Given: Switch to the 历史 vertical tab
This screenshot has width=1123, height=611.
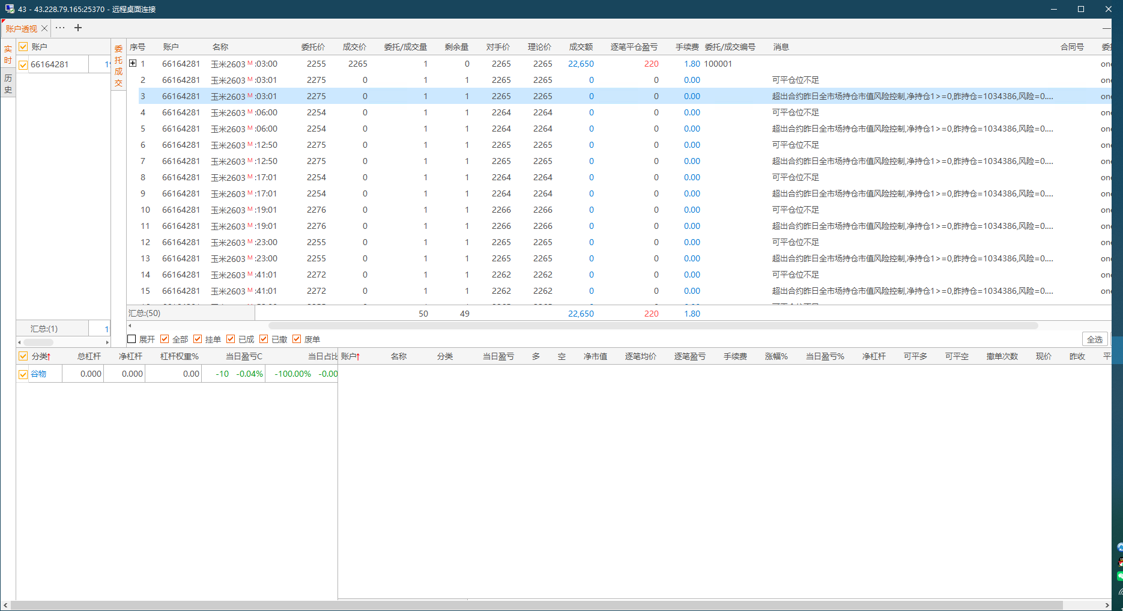Looking at the screenshot, I should (8, 84).
